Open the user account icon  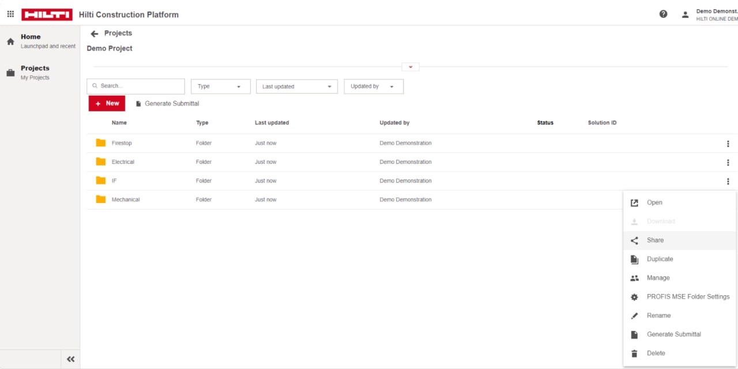(685, 14)
